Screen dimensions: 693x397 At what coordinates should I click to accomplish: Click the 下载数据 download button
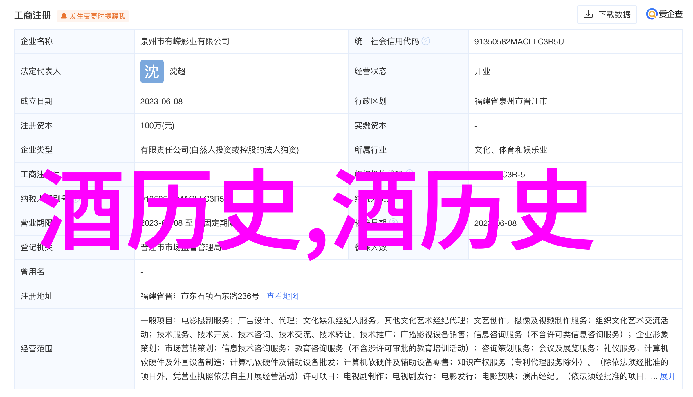tap(607, 15)
